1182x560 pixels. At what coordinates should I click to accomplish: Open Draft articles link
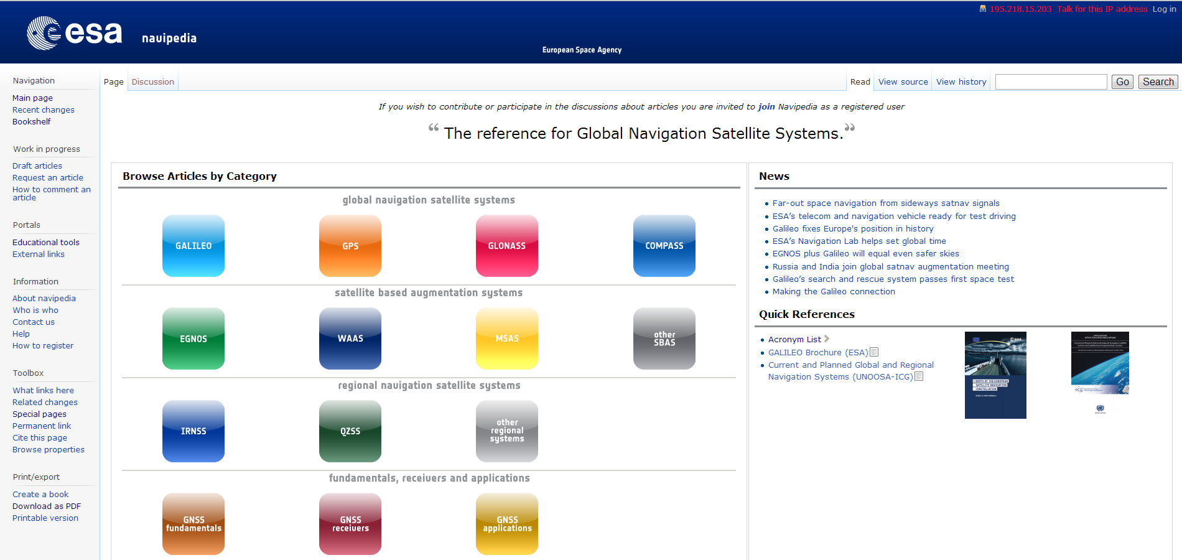(x=37, y=166)
